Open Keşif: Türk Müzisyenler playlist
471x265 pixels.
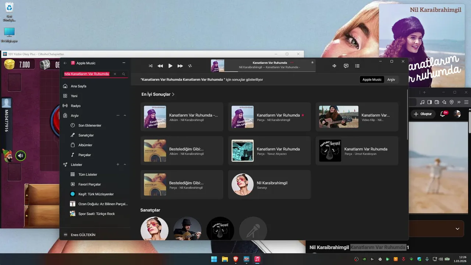(x=95, y=194)
